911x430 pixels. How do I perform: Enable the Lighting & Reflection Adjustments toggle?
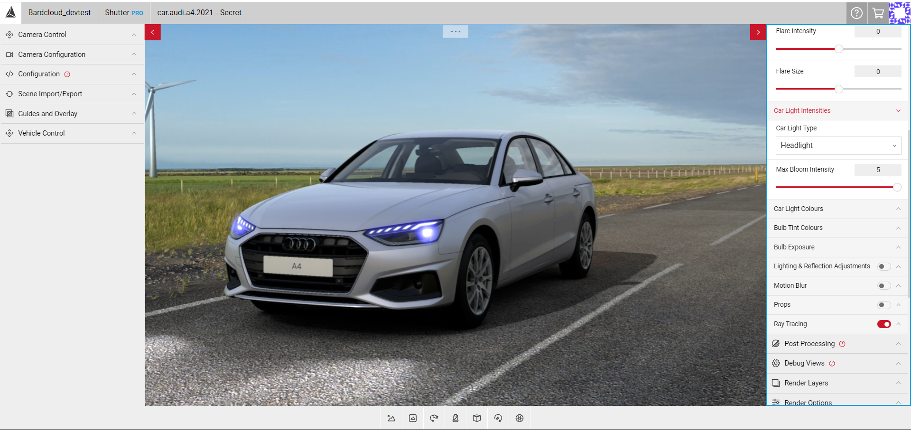coord(884,266)
